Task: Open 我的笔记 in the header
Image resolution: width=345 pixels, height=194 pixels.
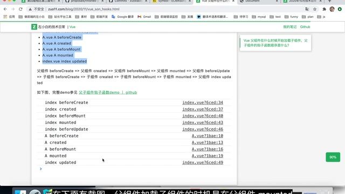Action: tap(290, 27)
